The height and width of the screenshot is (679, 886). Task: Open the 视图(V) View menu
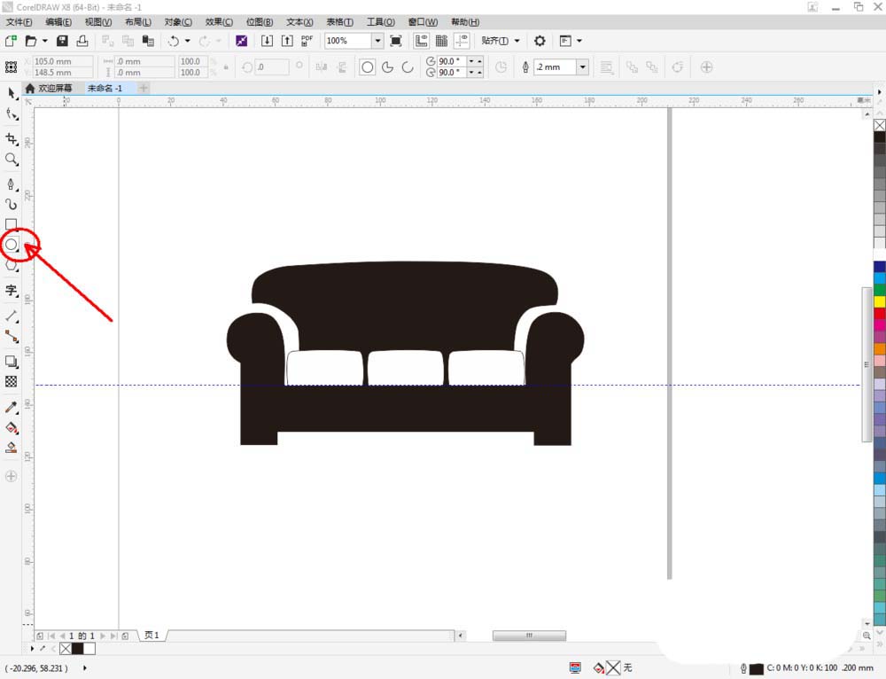point(98,22)
